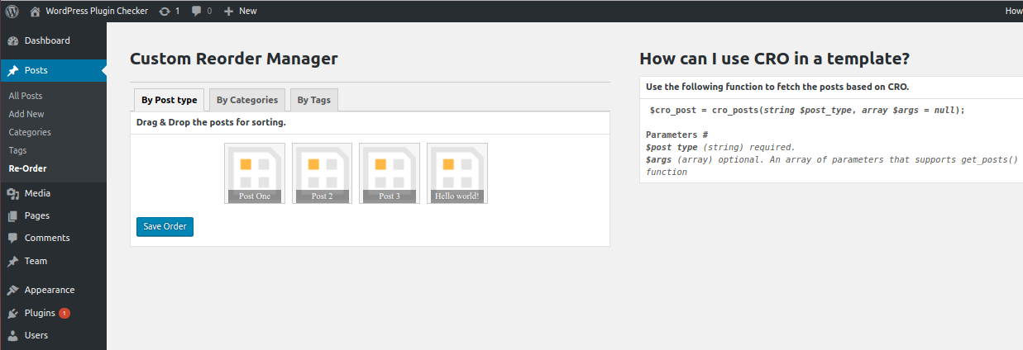The height and width of the screenshot is (350, 1023).
Task: Open Tags submenu link
Action: [17, 150]
